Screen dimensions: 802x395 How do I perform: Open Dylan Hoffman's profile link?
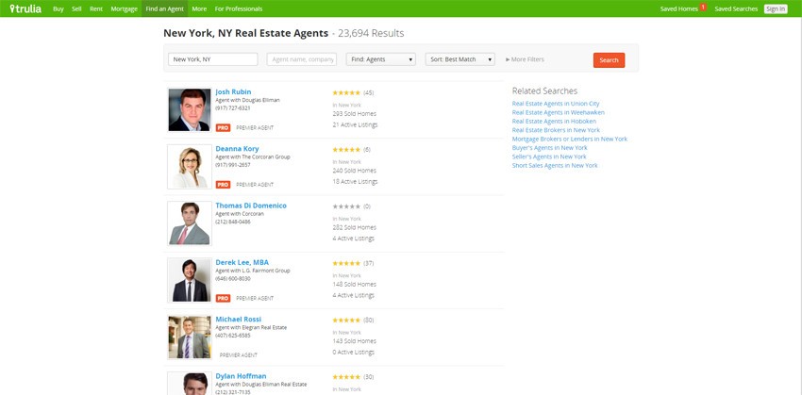click(241, 375)
